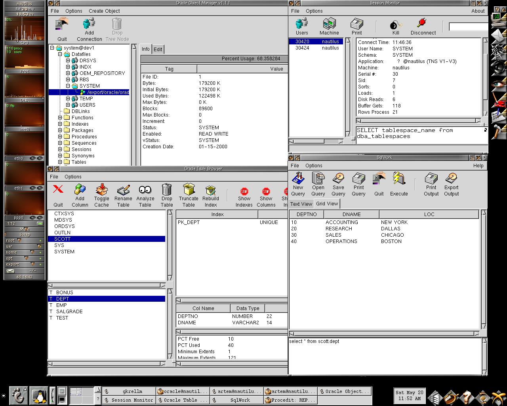The width and height of the screenshot is (507, 406).
Task: Click Rebuild Index icon
Action: 210,190
